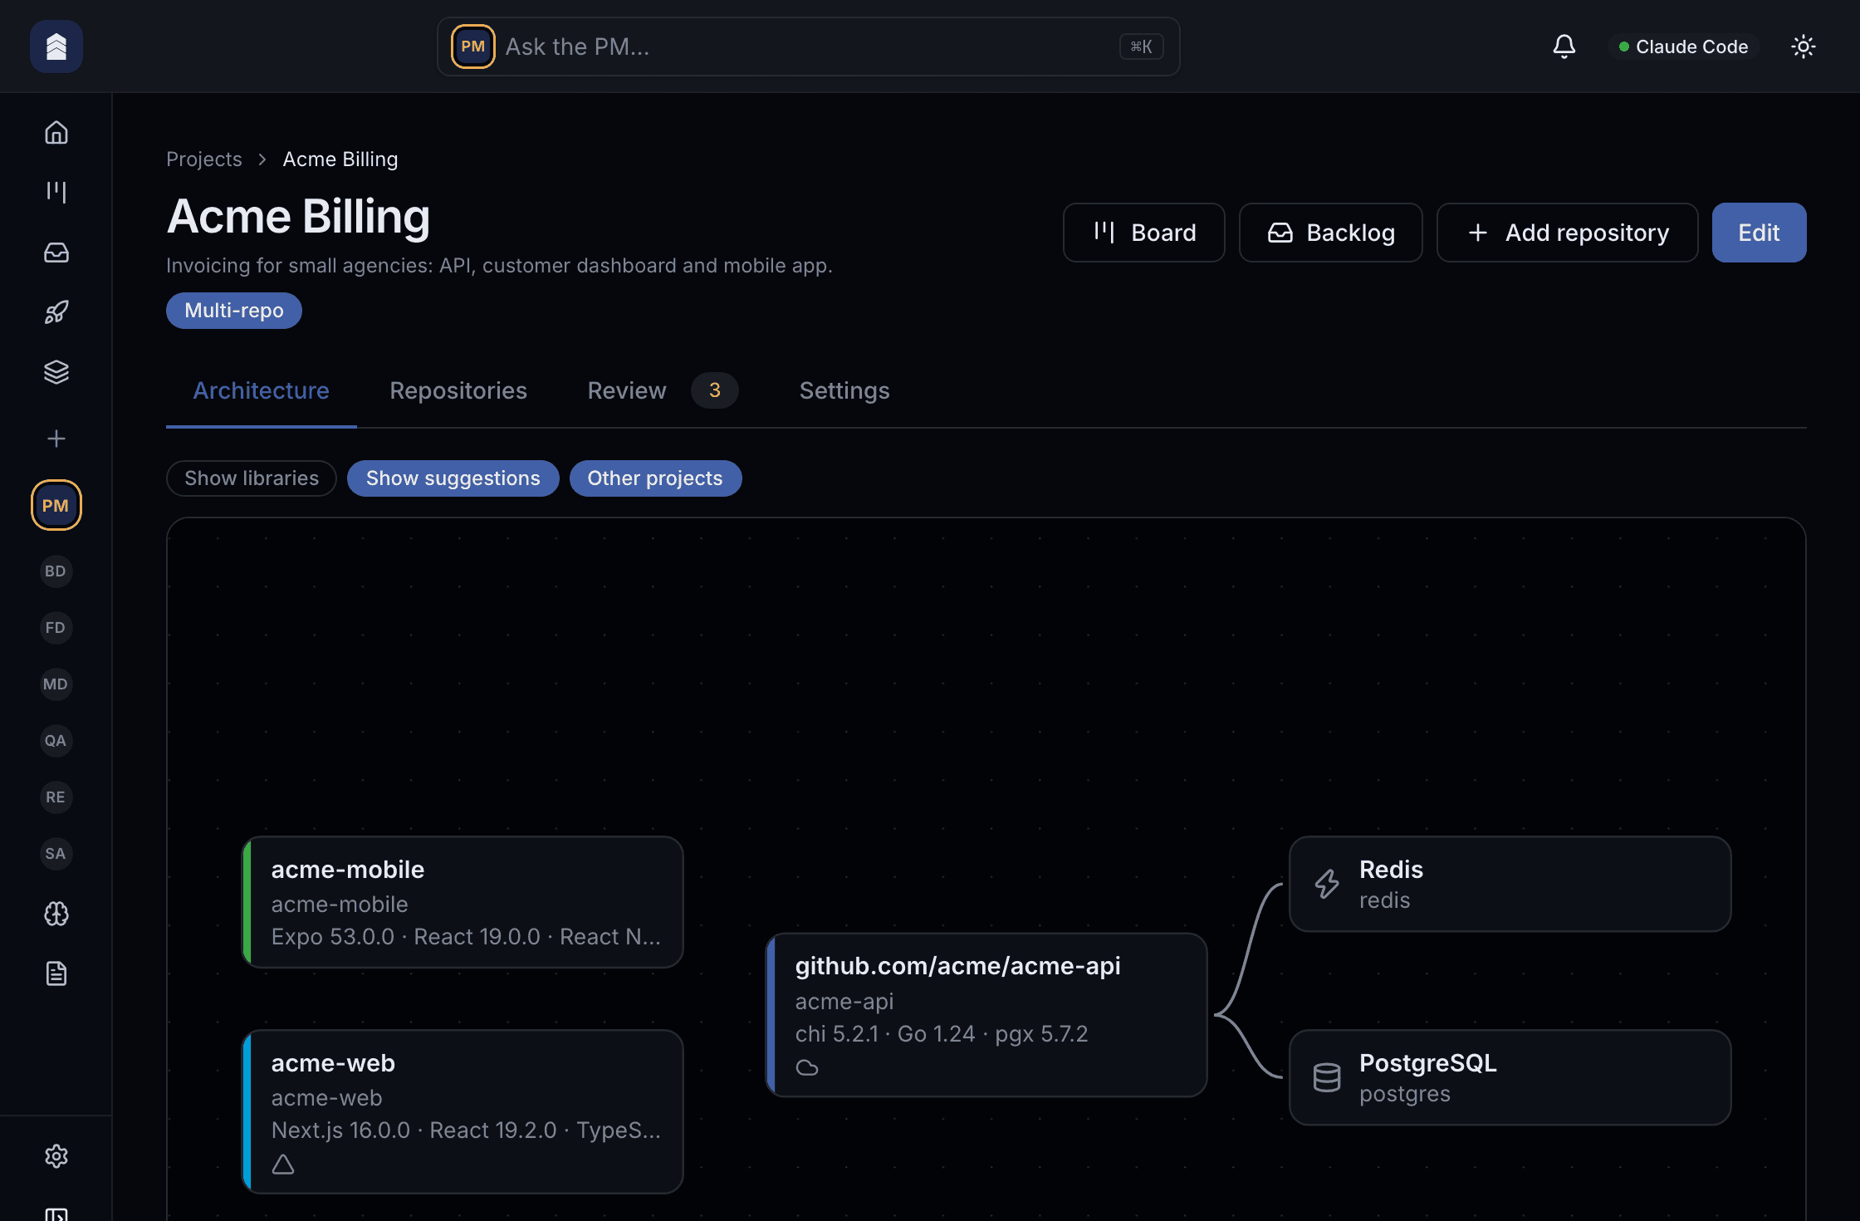Viewport: 1860px width, 1221px height.
Task: Open the brain icon in sidebar
Action: pos(56,914)
